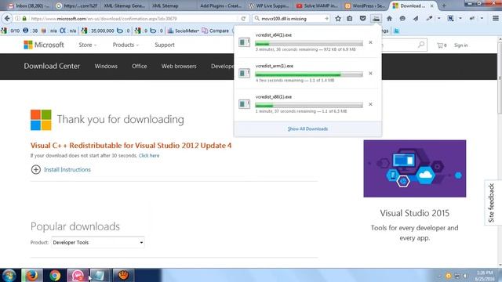The height and width of the screenshot is (282, 502).
Task: Go back with the browser back arrow
Action: (7, 19)
